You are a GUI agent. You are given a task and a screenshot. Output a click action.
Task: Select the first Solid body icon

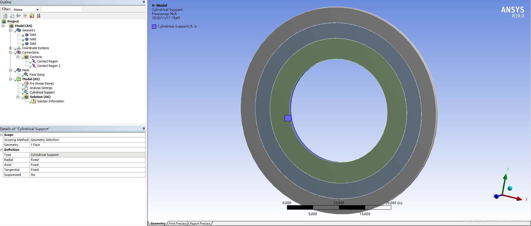point(27,35)
